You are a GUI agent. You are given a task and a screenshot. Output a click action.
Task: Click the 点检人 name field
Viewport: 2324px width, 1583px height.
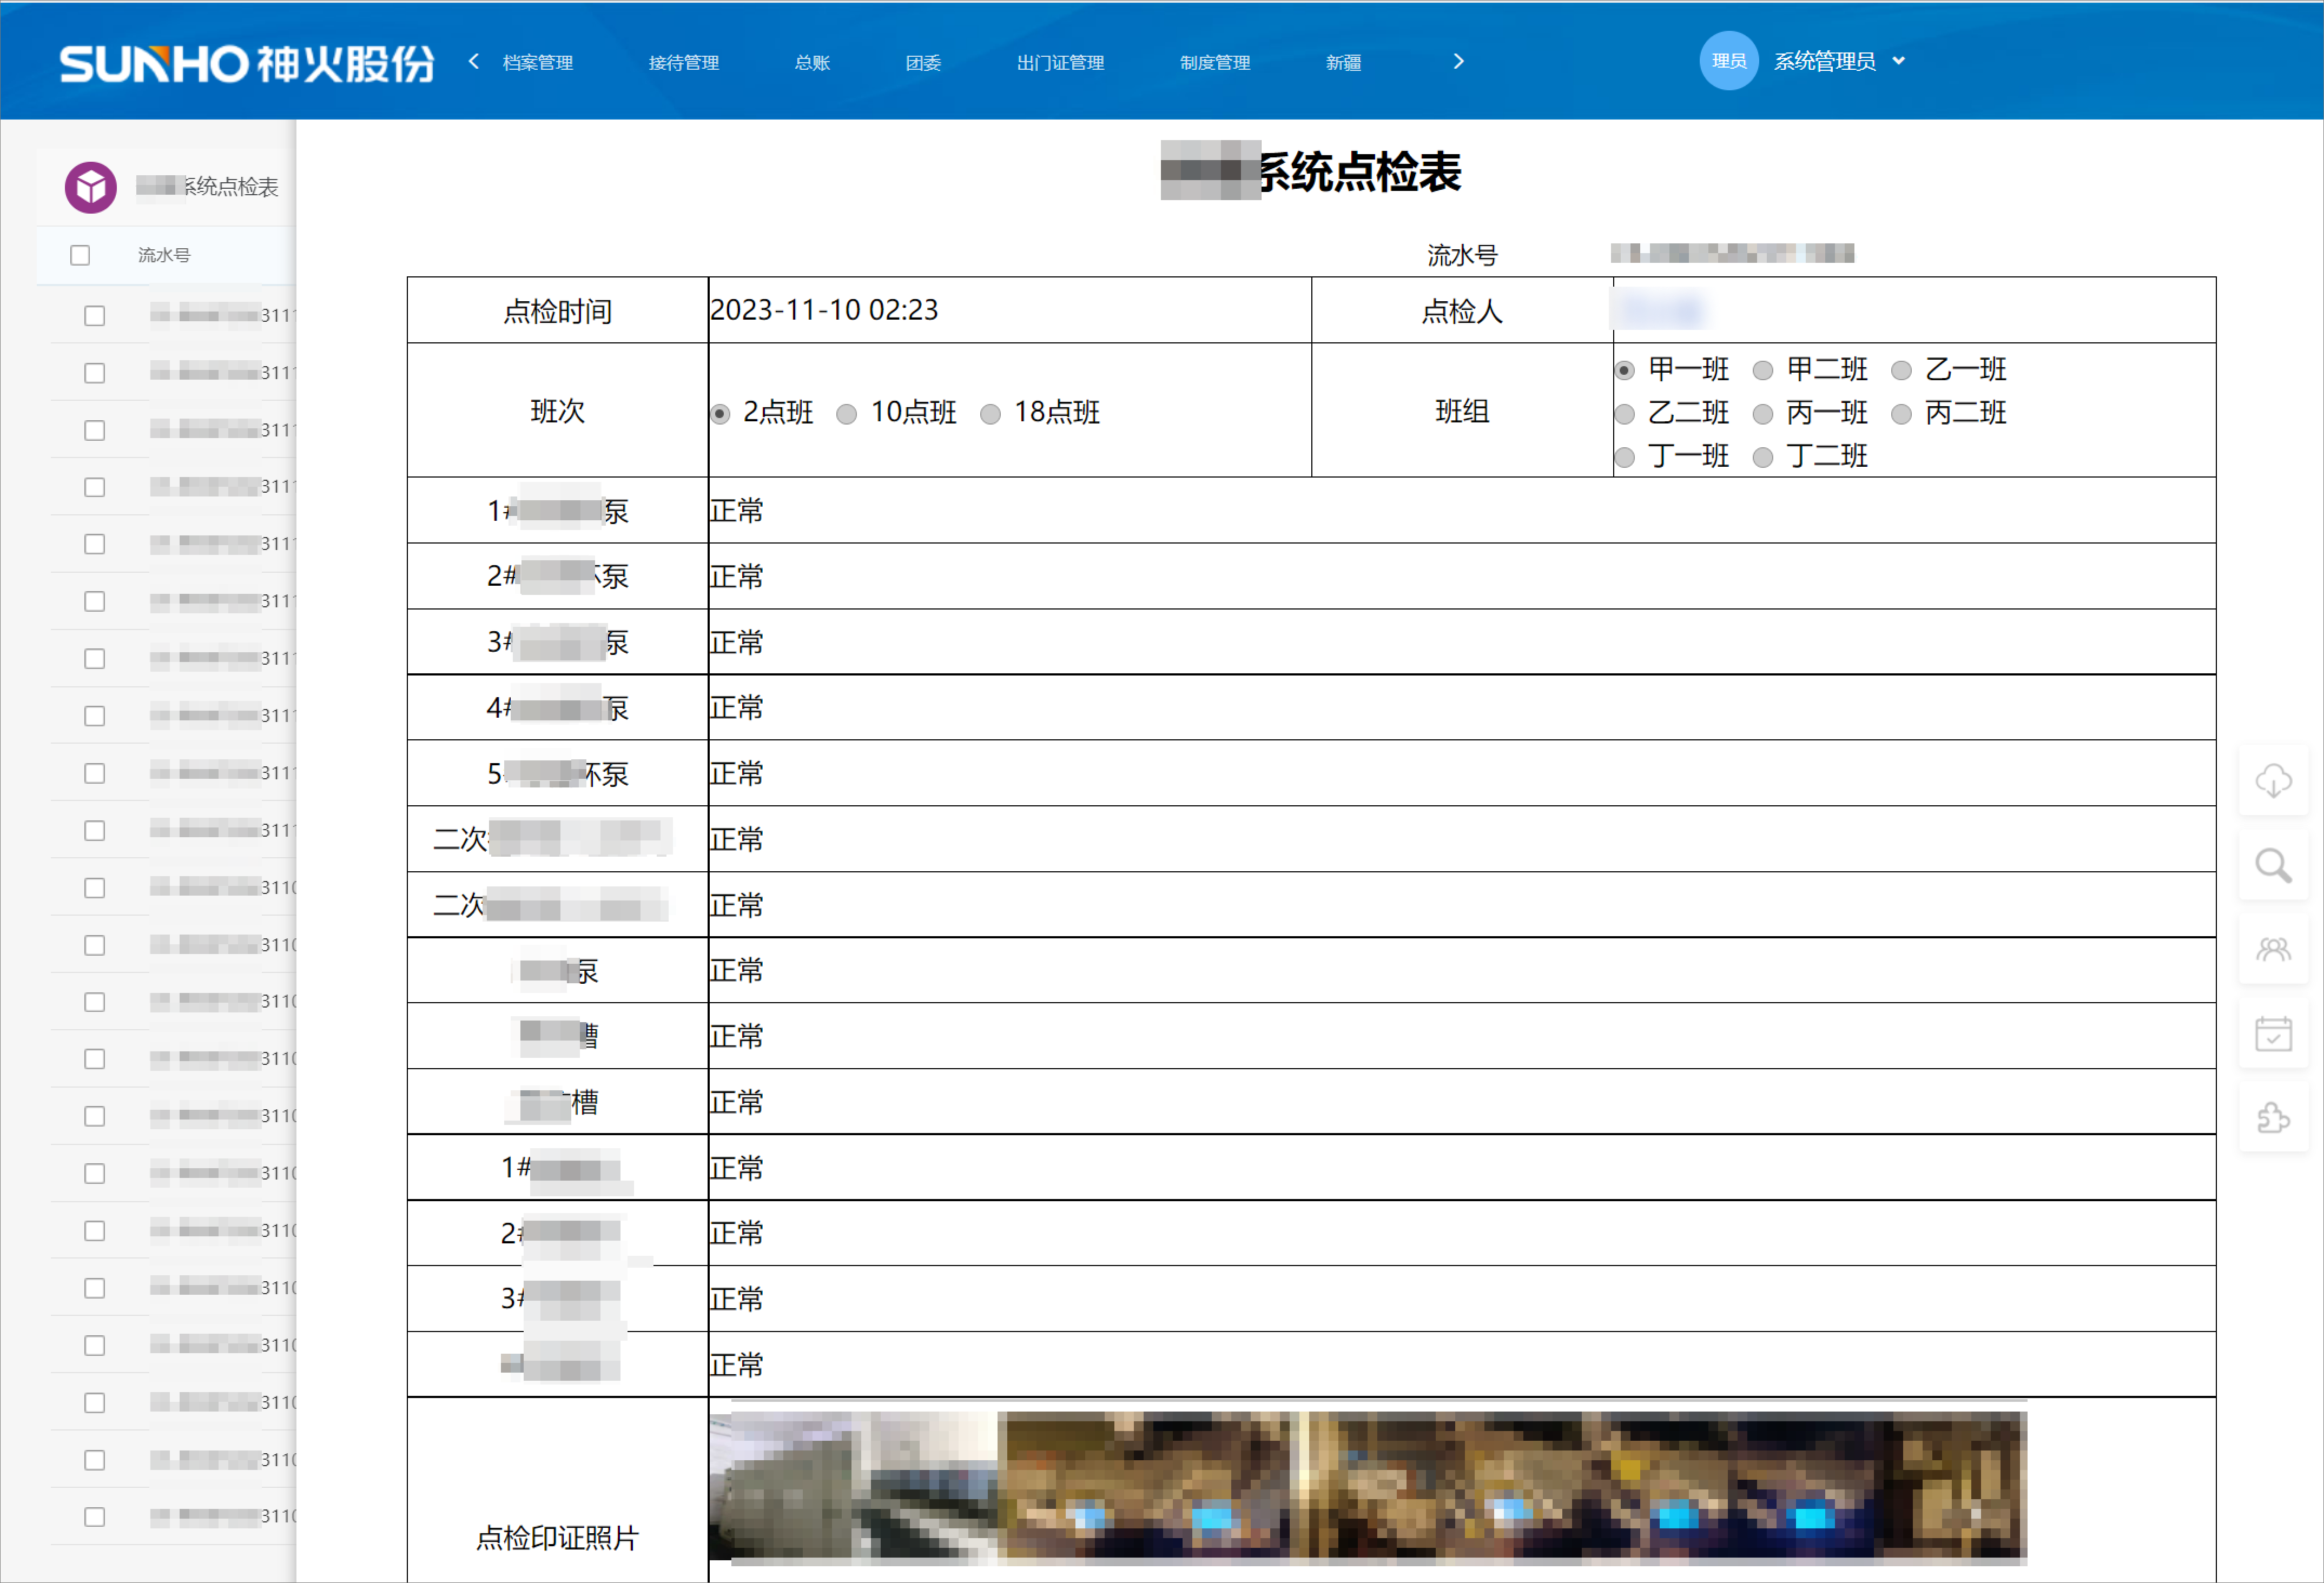click(x=1914, y=310)
